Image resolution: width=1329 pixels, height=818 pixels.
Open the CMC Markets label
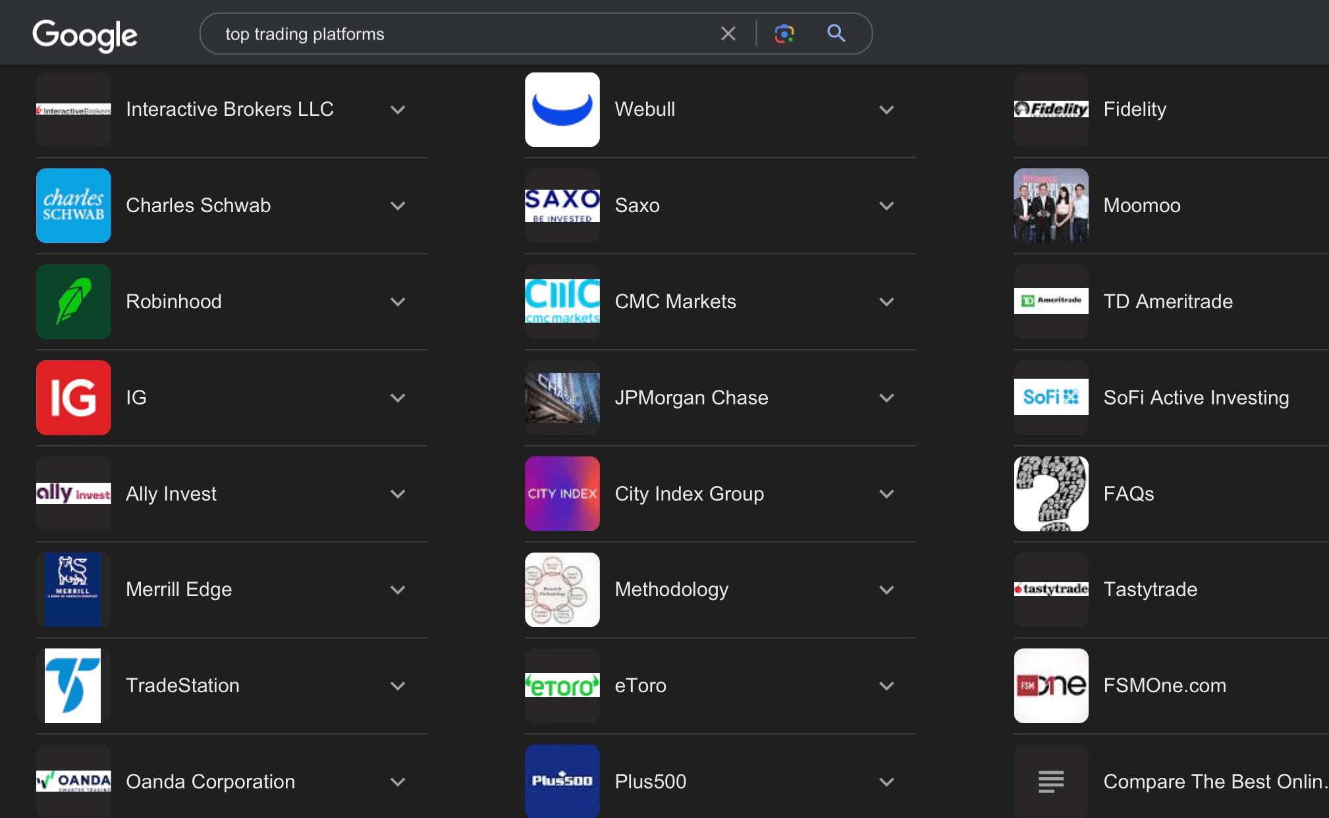[675, 302]
